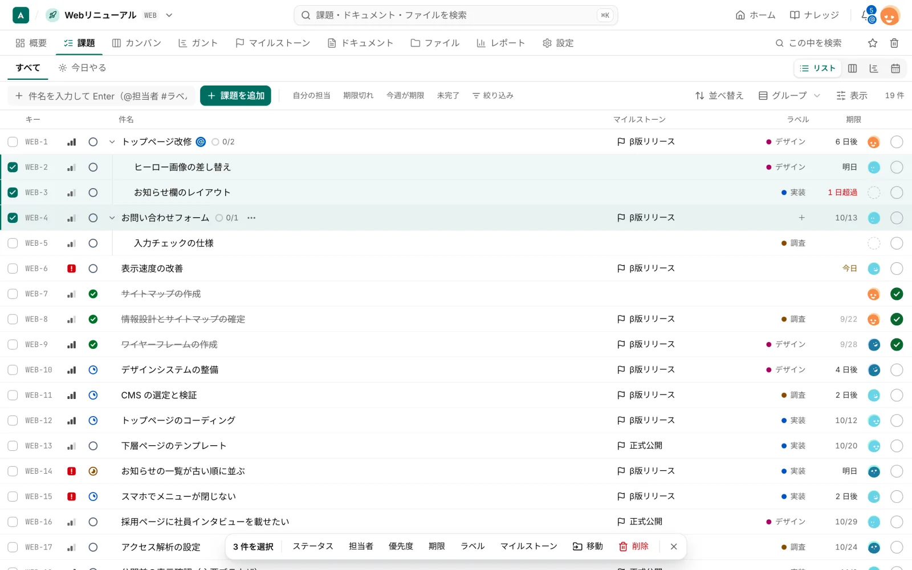
Task: Focus the quick add 件名 input
Action: click(101, 96)
